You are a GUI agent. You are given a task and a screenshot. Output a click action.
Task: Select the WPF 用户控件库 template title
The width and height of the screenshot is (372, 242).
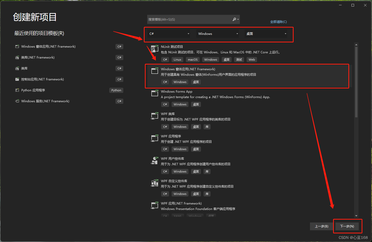(x=172, y=159)
